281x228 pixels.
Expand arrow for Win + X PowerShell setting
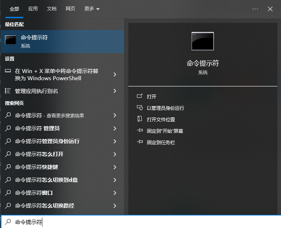pyautogui.click(x=115, y=74)
